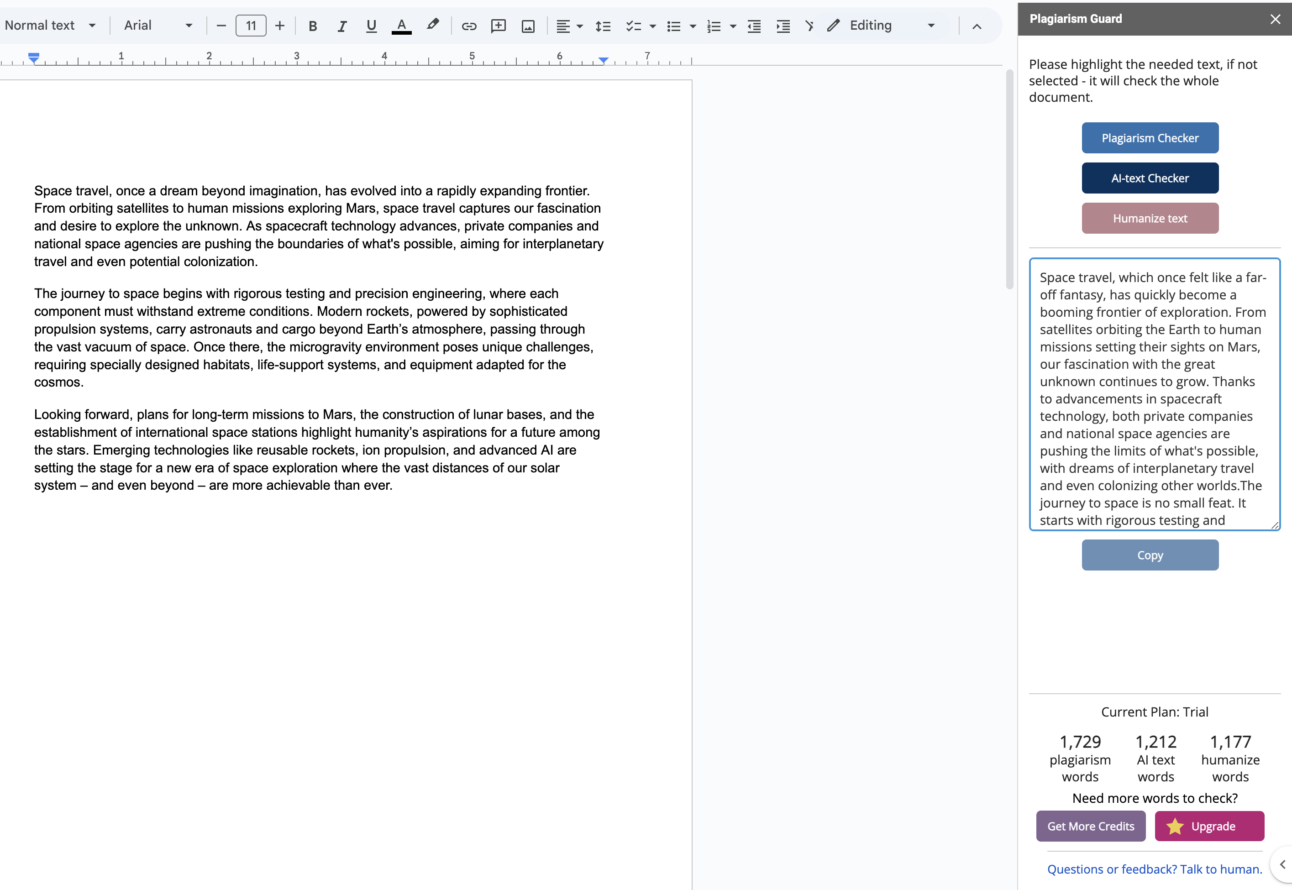Expand the Normal text style dropdown
Viewport: 1292px width, 890px height.
click(50, 26)
